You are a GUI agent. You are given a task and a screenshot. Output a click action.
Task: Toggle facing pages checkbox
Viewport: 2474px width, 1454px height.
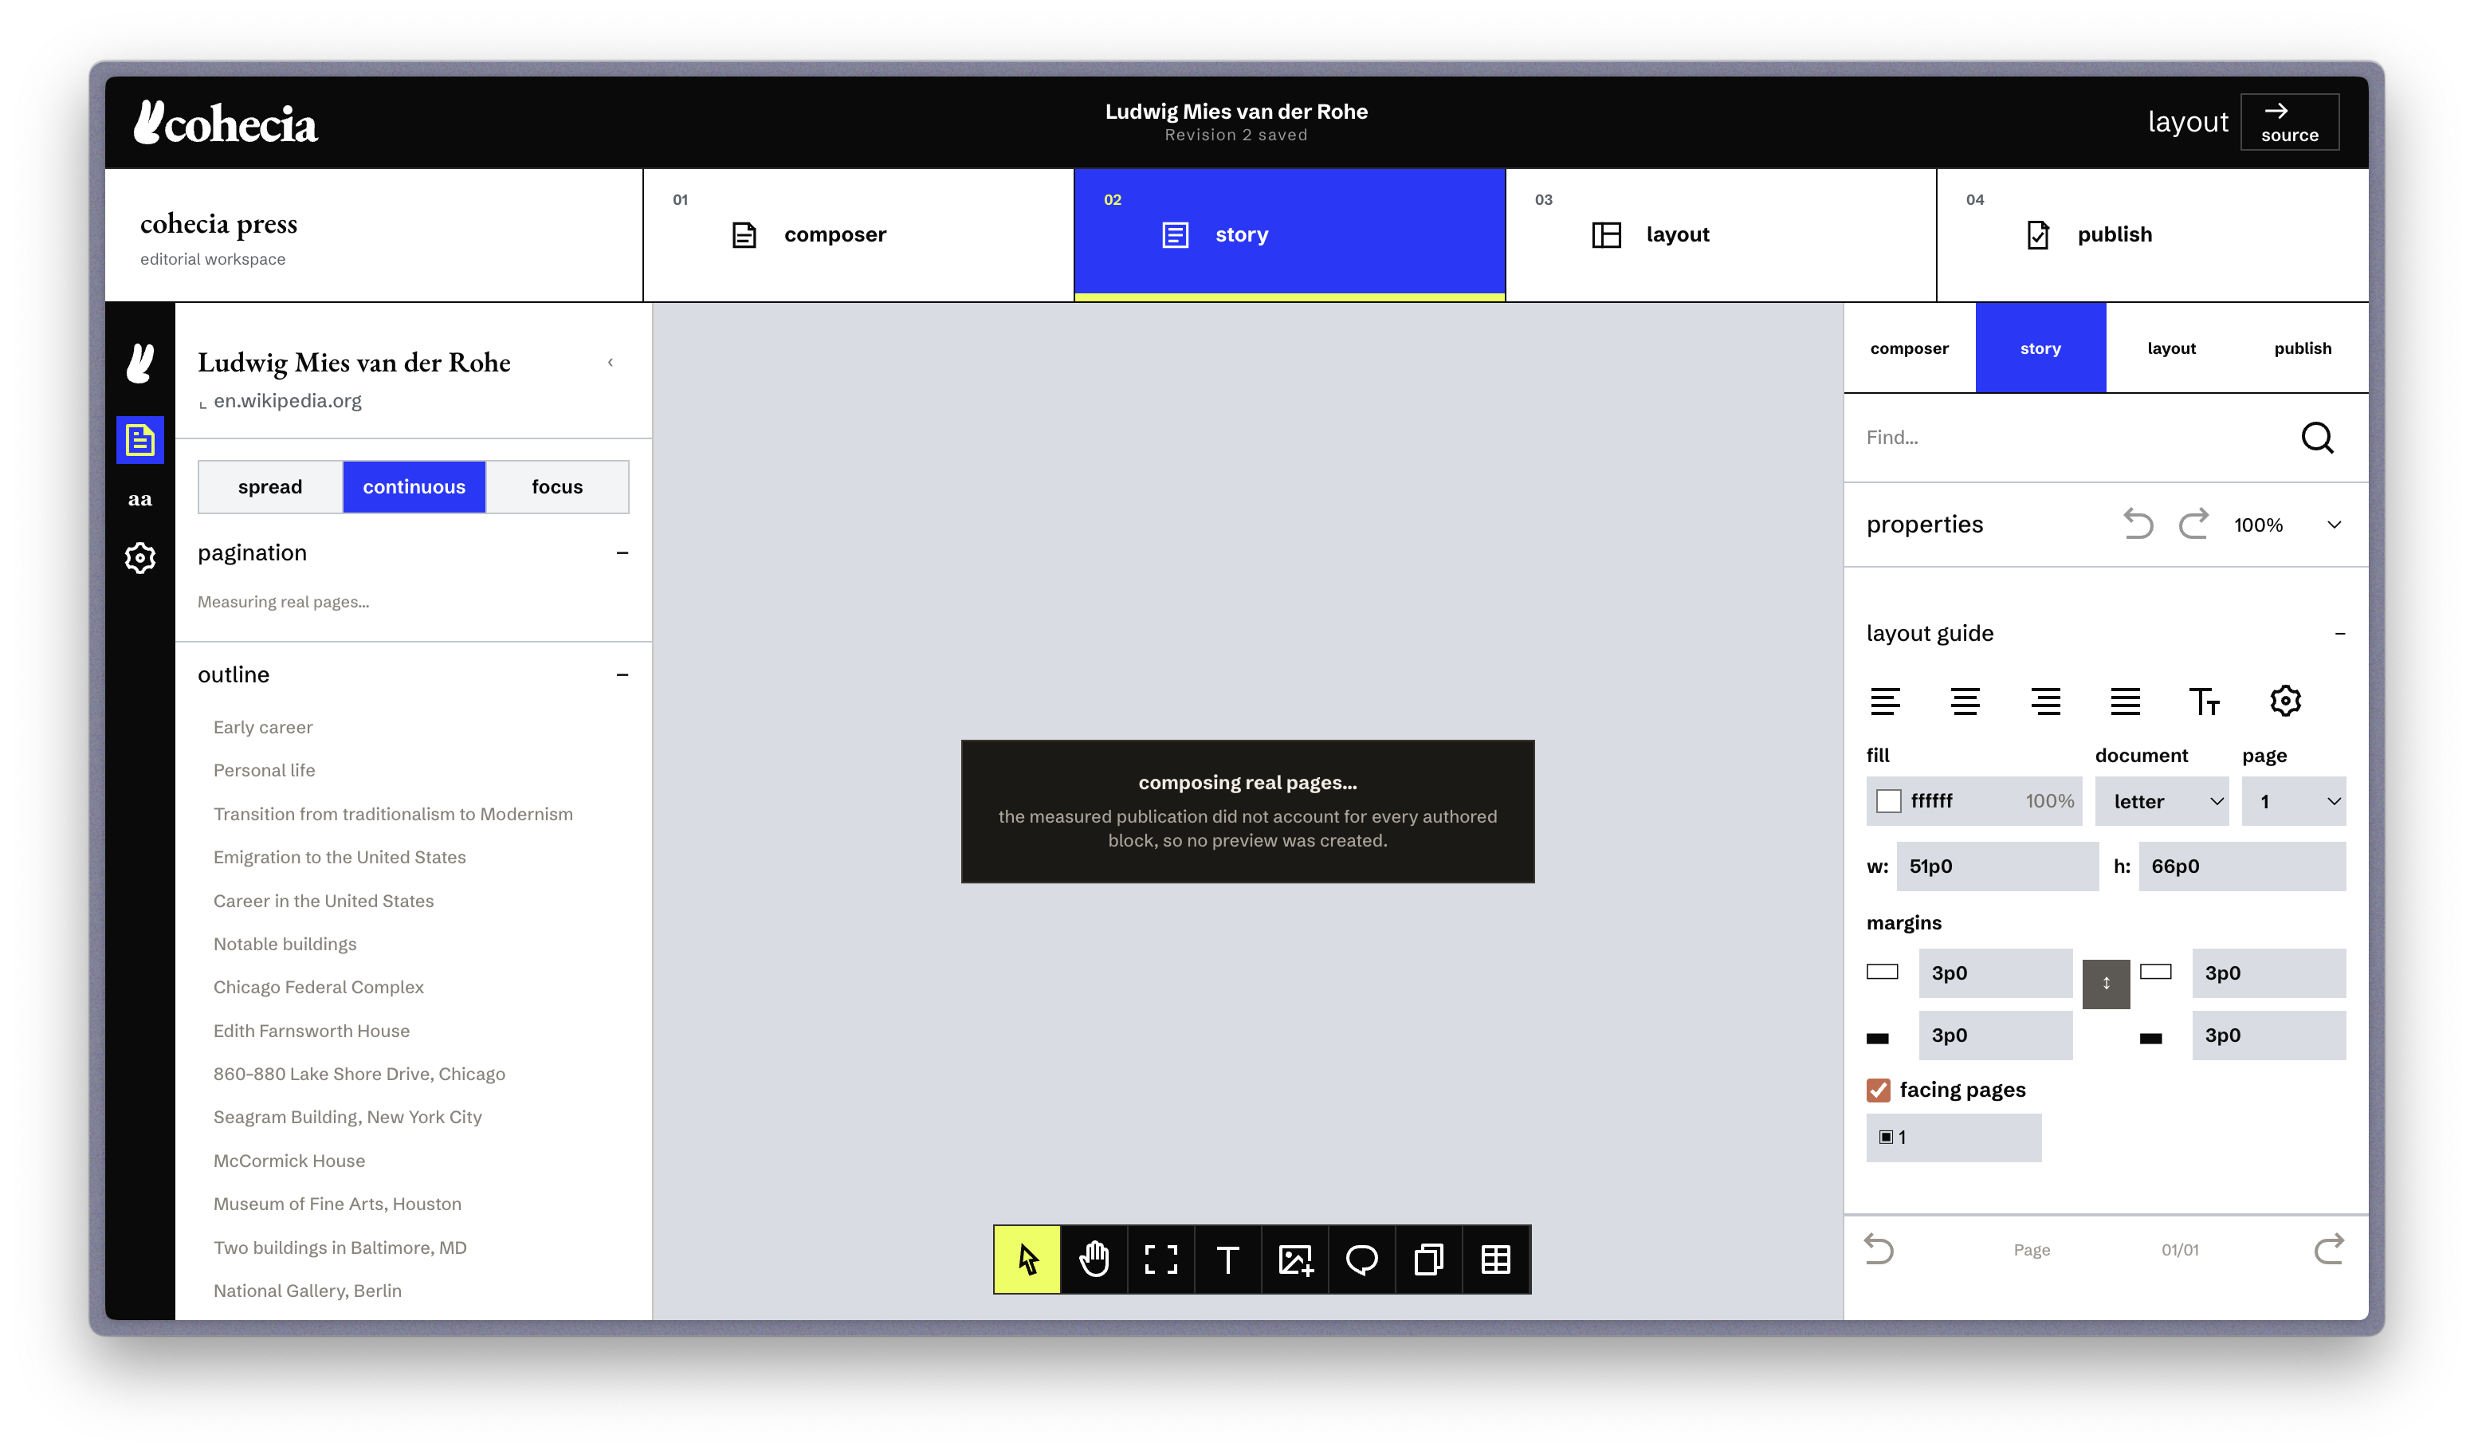point(1878,1090)
